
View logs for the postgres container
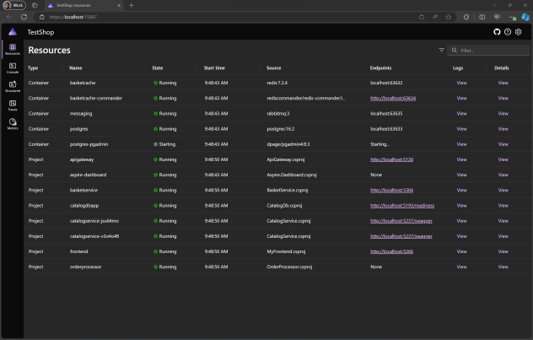pos(461,128)
